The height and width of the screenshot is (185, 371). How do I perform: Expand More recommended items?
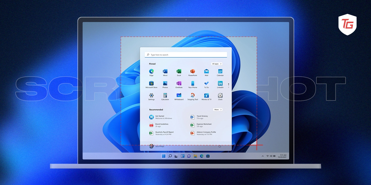point(218,109)
